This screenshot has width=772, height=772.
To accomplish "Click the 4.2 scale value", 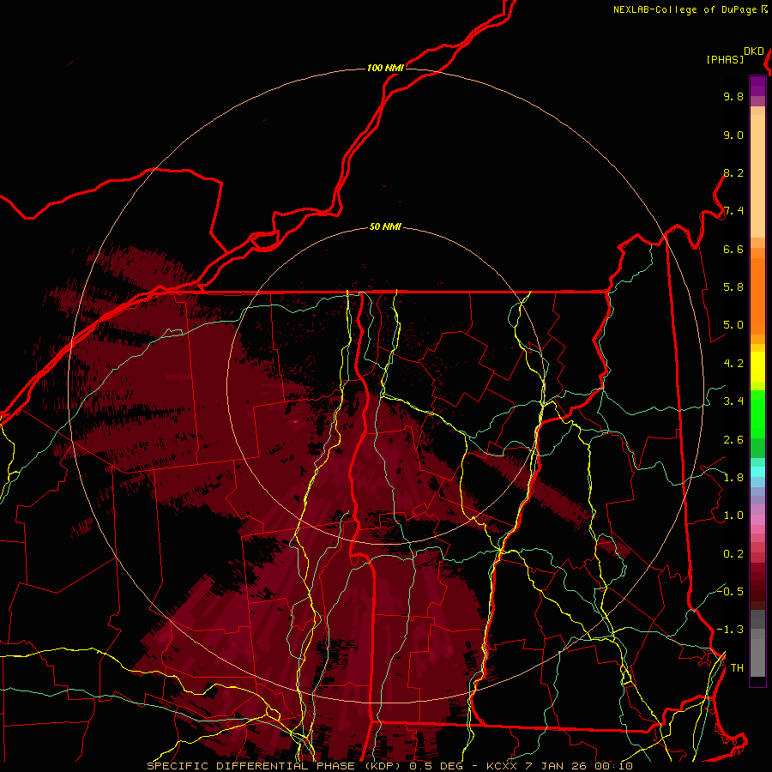I will pos(733,364).
